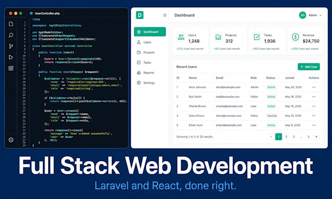Select pagination page 5
Screen dimensions: 332x199
point(309,137)
